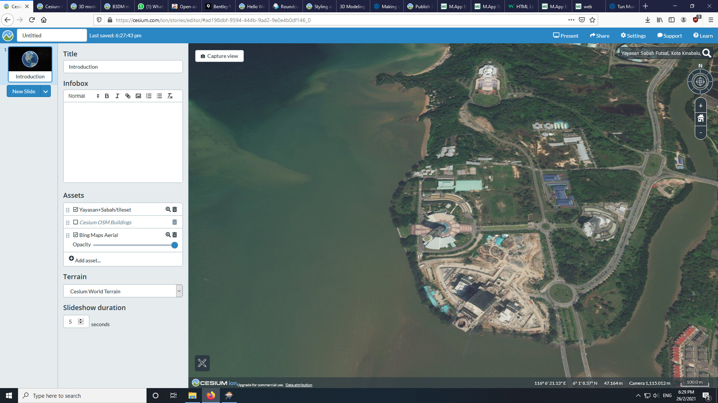This screenshot has width=718, height=403.
Task: Clear text formatting in Infobox toolbar
Action: coord(170,96)
